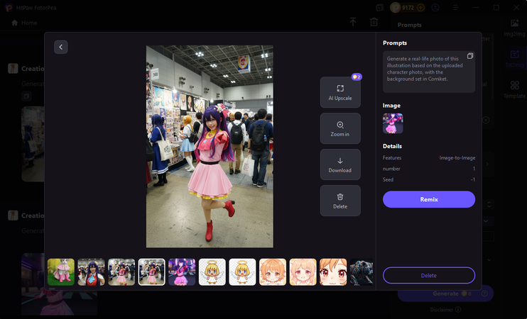Download the generated image
This screenshot has height=319, width=527.
coord(340,164)
